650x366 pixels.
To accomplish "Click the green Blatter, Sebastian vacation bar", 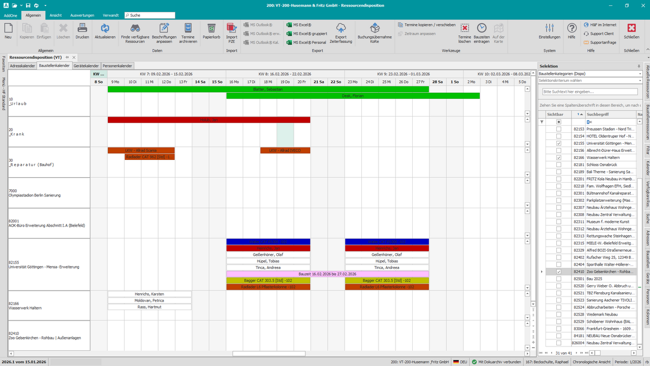I will tap(268, 89).
